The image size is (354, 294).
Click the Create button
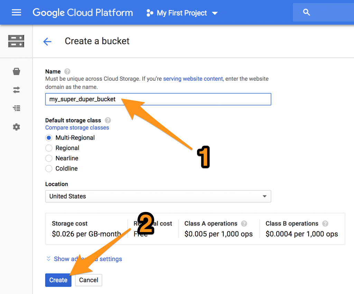coord(58,280)
